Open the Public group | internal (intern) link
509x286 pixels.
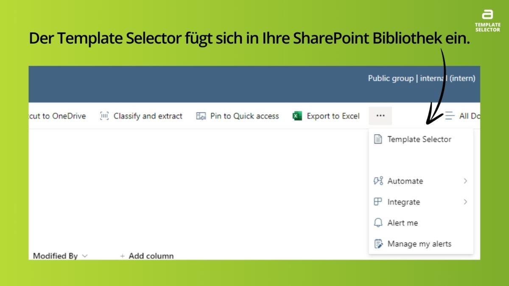tap(421, 78)
